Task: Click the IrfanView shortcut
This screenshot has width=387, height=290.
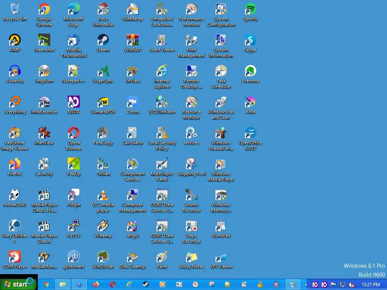Action: (44, 136)
